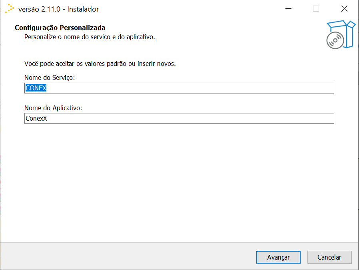The width and height of the screenshot is (359, 270).
Task: Minimize the installer window
Action: (288, 9)
